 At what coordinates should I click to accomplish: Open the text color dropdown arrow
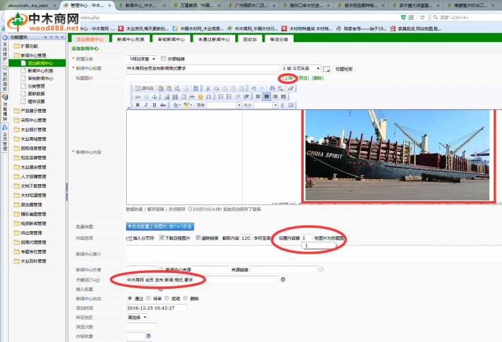[180, 105]
